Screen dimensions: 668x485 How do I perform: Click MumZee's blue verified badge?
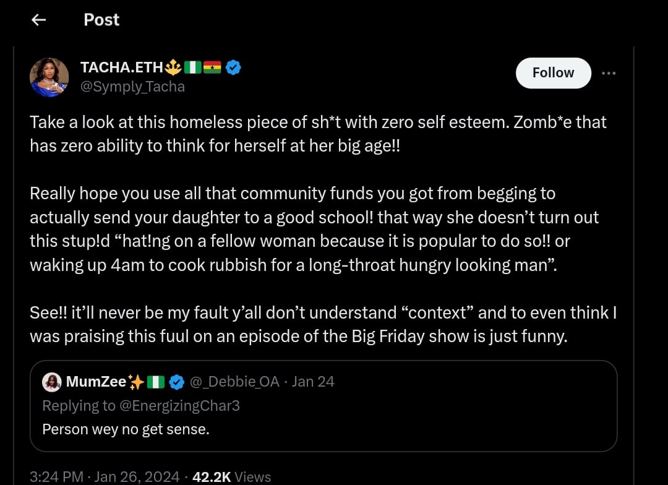(176, 382)
